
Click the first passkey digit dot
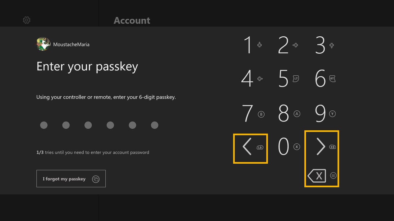[x=44, y=125]
